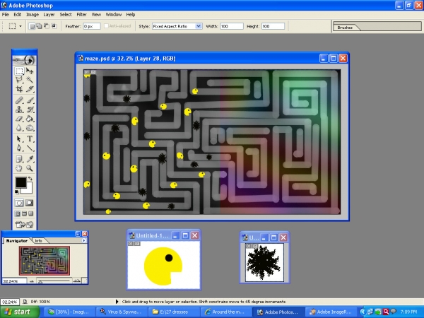Image resolution: width=424 pixels, height=318 pixels.
Task: Select the Blur tool
Action: [19, 127]
